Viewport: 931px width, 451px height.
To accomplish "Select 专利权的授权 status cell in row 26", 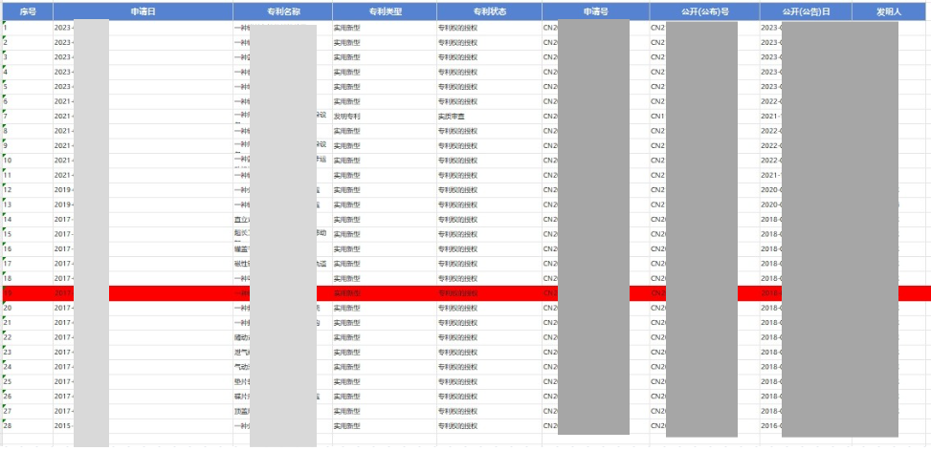I will [489, 397].
